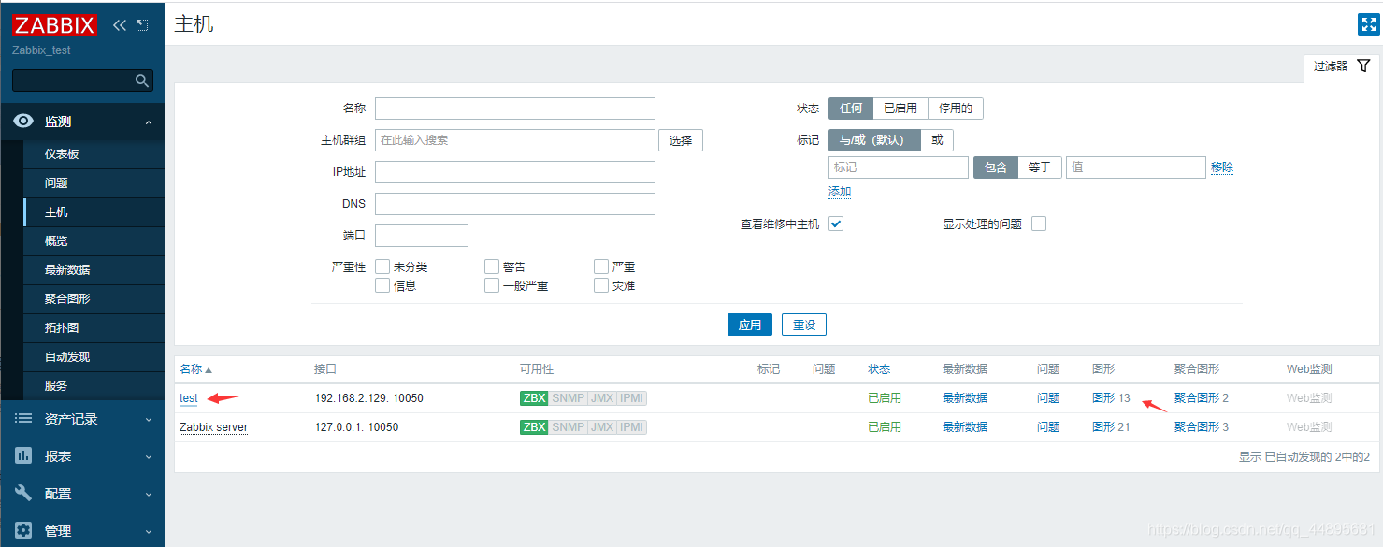Click the filter funnel icon
Image resolution: width=1383 pixels, height=547 pixels.
(1363, 65)
